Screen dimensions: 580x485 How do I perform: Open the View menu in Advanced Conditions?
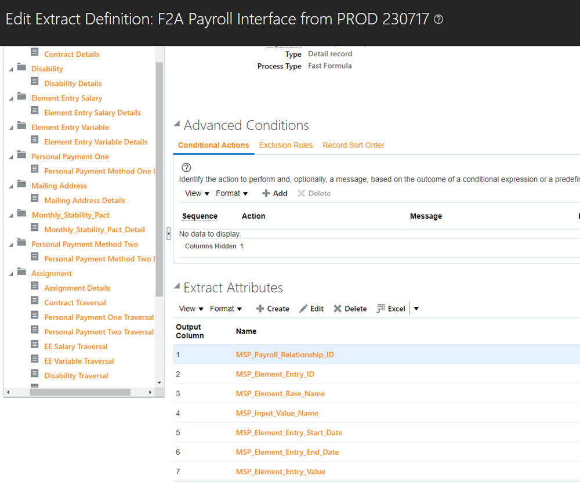pyautogui.click(x=197, y=194)
